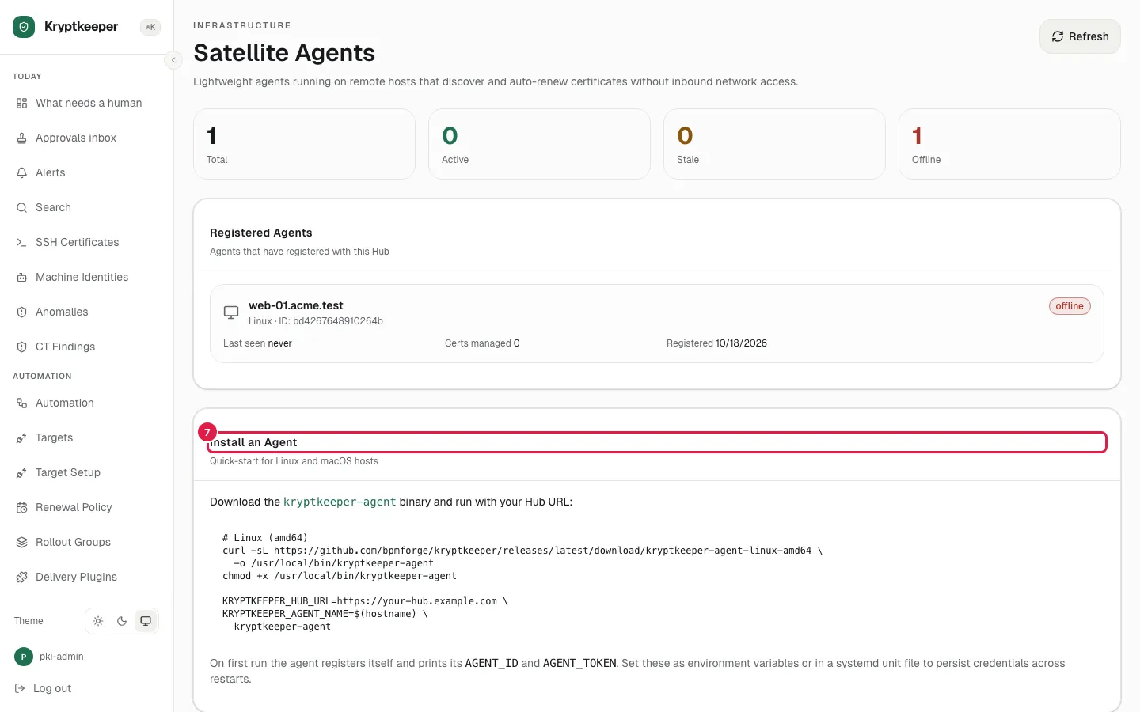Viewport: 1140px width, 712px height.
Task: Log out of Kryptkeeper
Action: 44,688
